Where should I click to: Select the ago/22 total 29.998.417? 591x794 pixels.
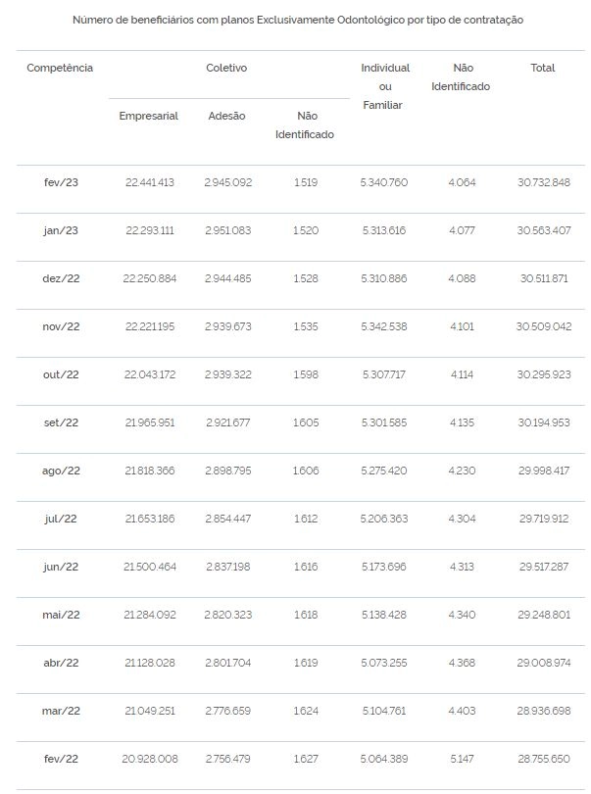543,471
